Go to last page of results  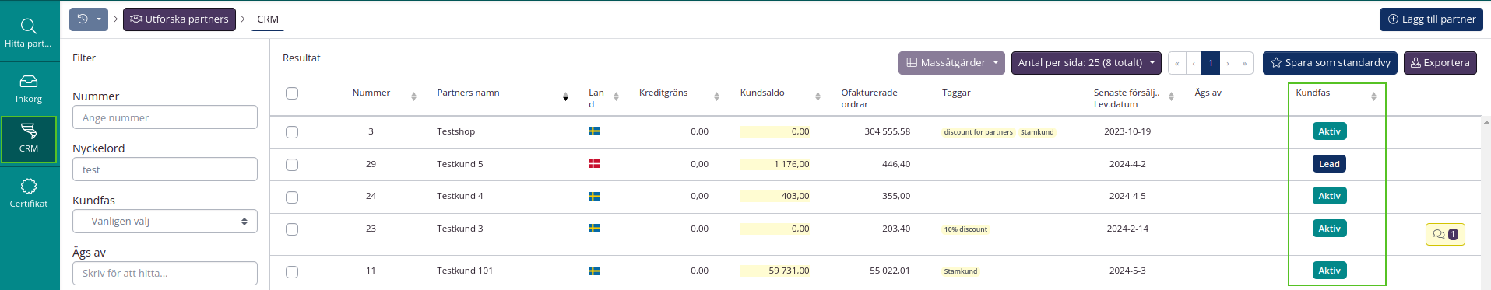(x=1245, y=63)
